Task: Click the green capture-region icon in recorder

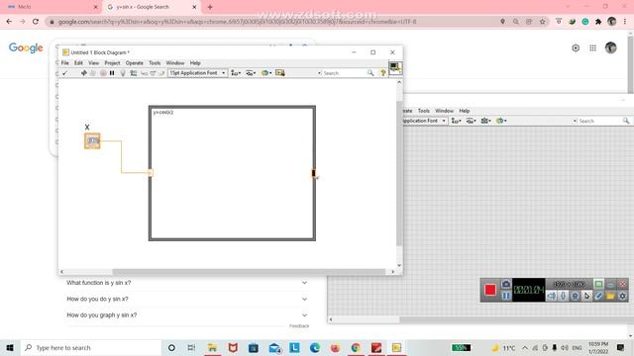Action: tap(598, 284)
